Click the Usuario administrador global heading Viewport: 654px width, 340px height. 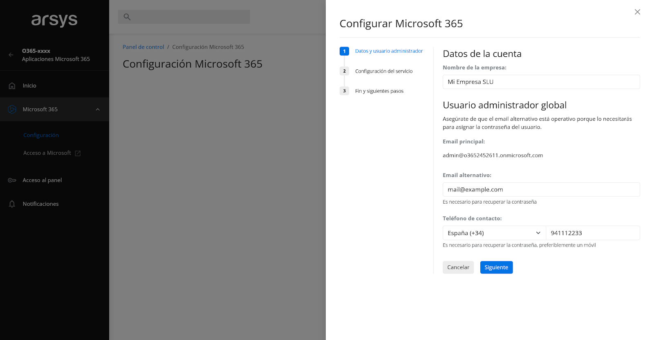(x=504, y=105)
